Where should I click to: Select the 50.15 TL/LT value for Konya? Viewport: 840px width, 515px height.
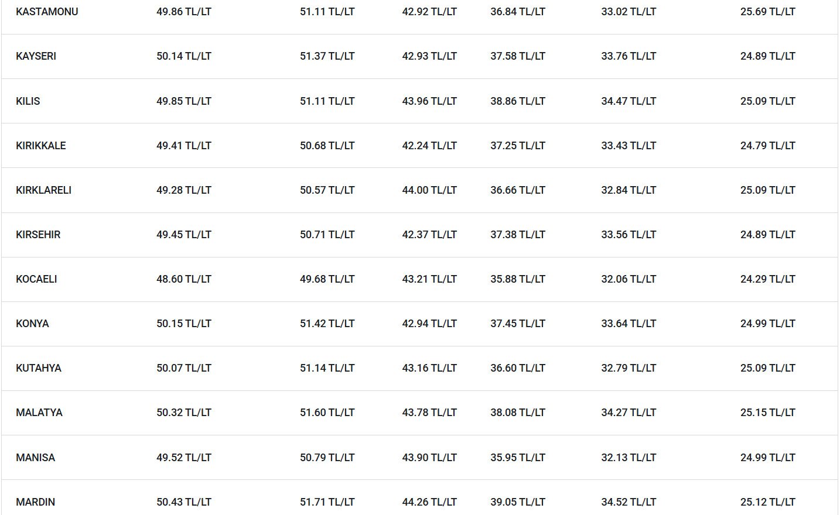pos(184,324)
